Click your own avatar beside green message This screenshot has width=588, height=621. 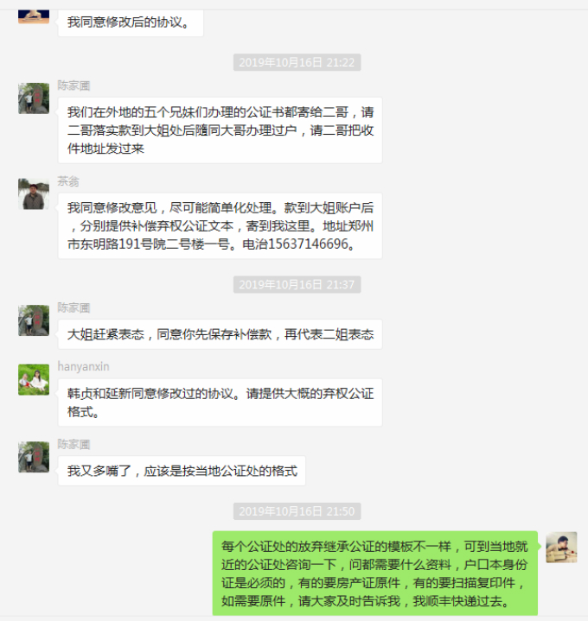click(561, 548)
